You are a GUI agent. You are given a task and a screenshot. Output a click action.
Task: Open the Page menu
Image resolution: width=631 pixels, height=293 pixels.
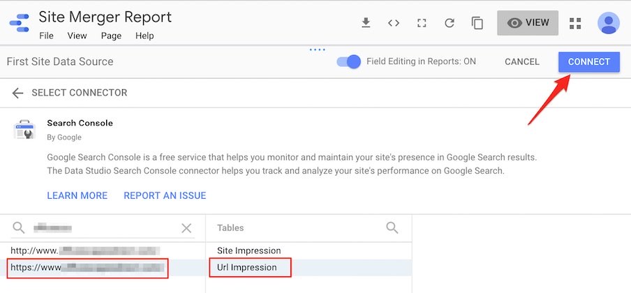(111, 36)
